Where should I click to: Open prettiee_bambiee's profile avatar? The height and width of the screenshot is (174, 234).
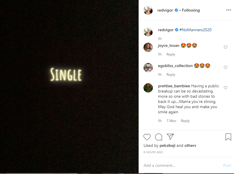click(x=148, y=88)
